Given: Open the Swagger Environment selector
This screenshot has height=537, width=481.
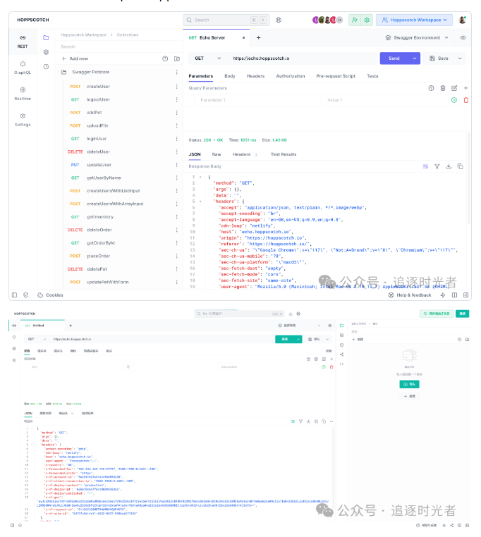Looking at the screenshot, I should [417, 37].
